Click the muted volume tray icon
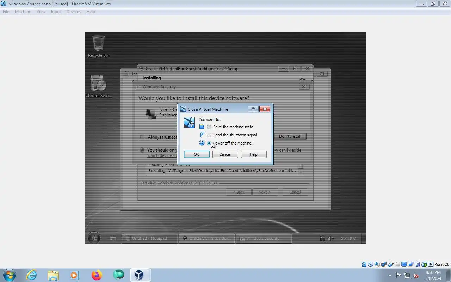Image resolution: width=451 pixels, height=282 pixels. (416, 275)
